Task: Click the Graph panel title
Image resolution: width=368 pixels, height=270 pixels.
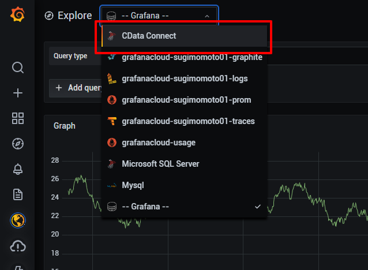Action: click(64, 126)
